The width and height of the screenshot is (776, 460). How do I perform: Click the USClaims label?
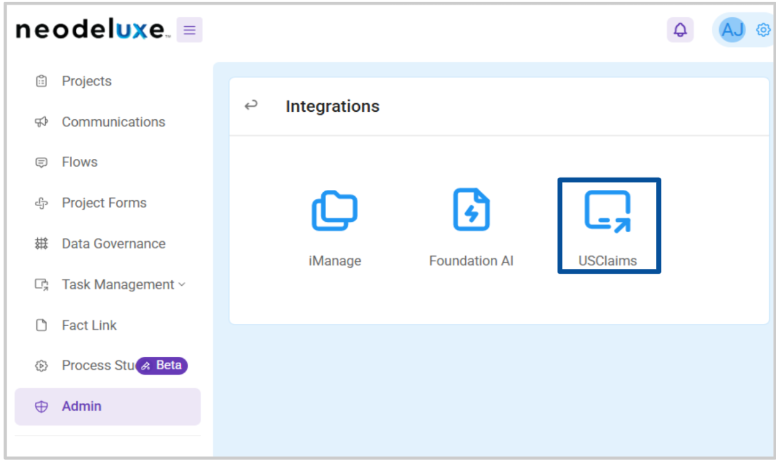[608, 261]
